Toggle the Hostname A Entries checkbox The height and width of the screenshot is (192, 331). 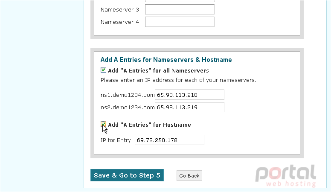click(x=103, y=124)
